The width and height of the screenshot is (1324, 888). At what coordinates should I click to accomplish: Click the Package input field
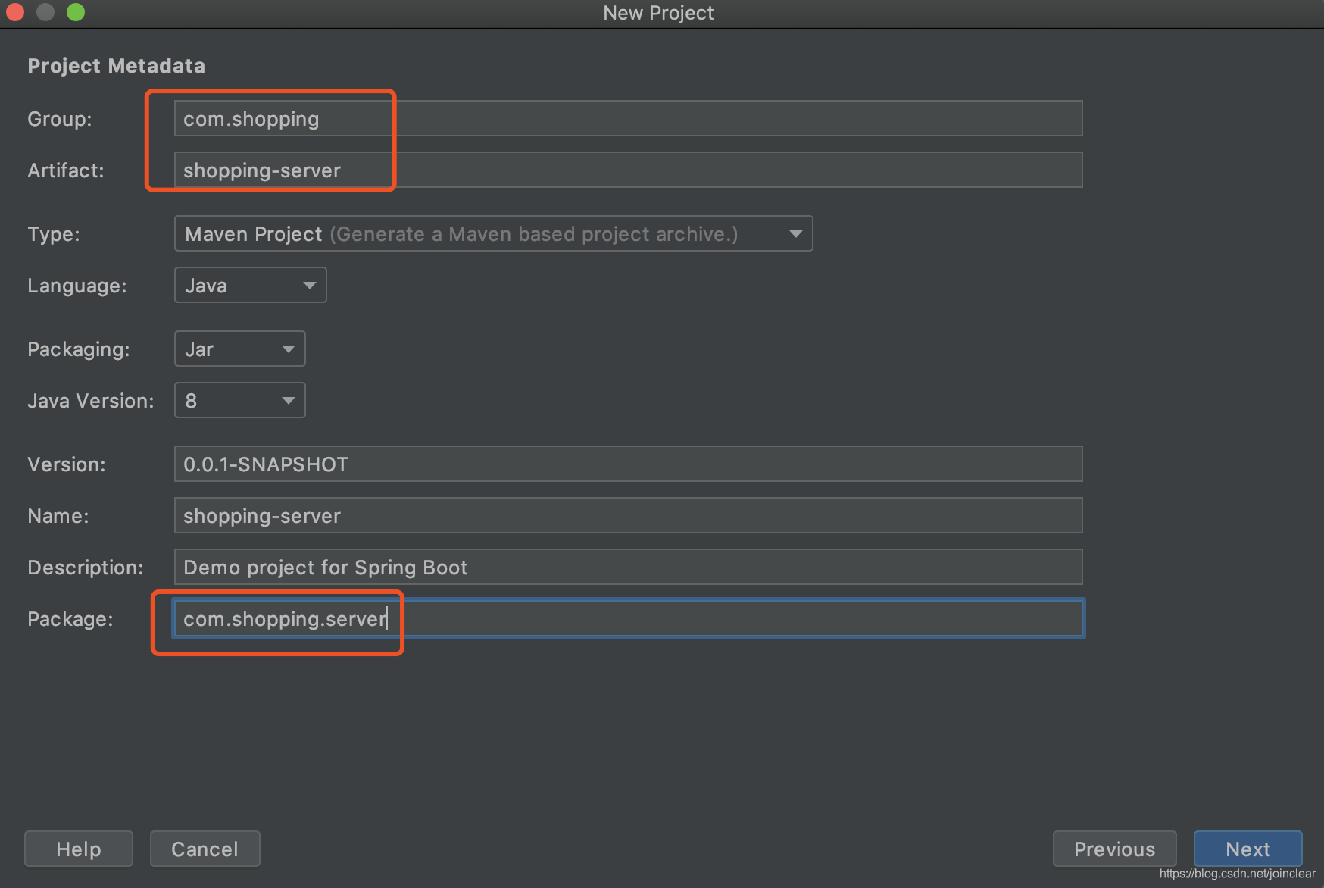[x=628, y=618]
